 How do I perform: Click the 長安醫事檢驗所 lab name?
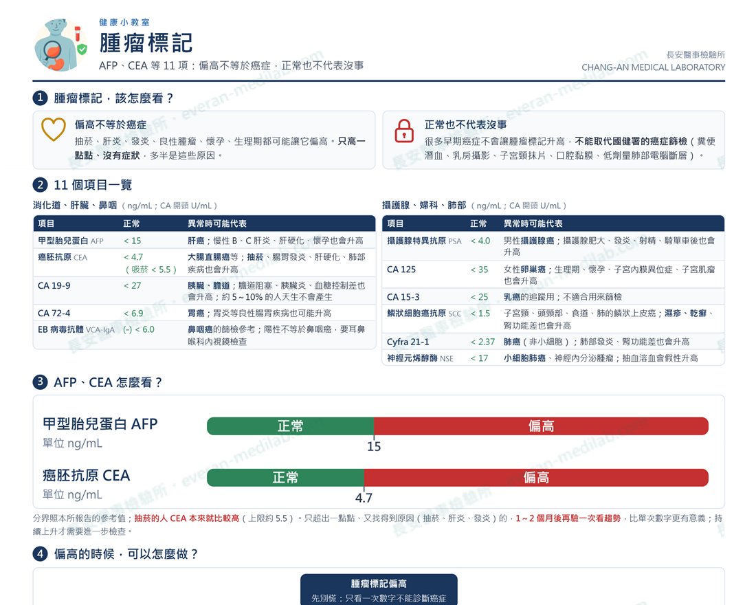click(696, 54)
